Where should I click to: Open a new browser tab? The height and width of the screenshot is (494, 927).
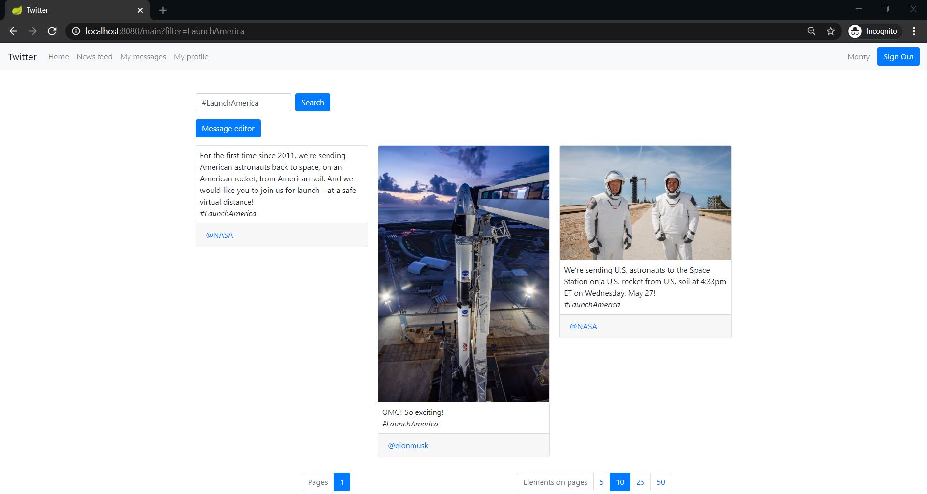[163, 10]
